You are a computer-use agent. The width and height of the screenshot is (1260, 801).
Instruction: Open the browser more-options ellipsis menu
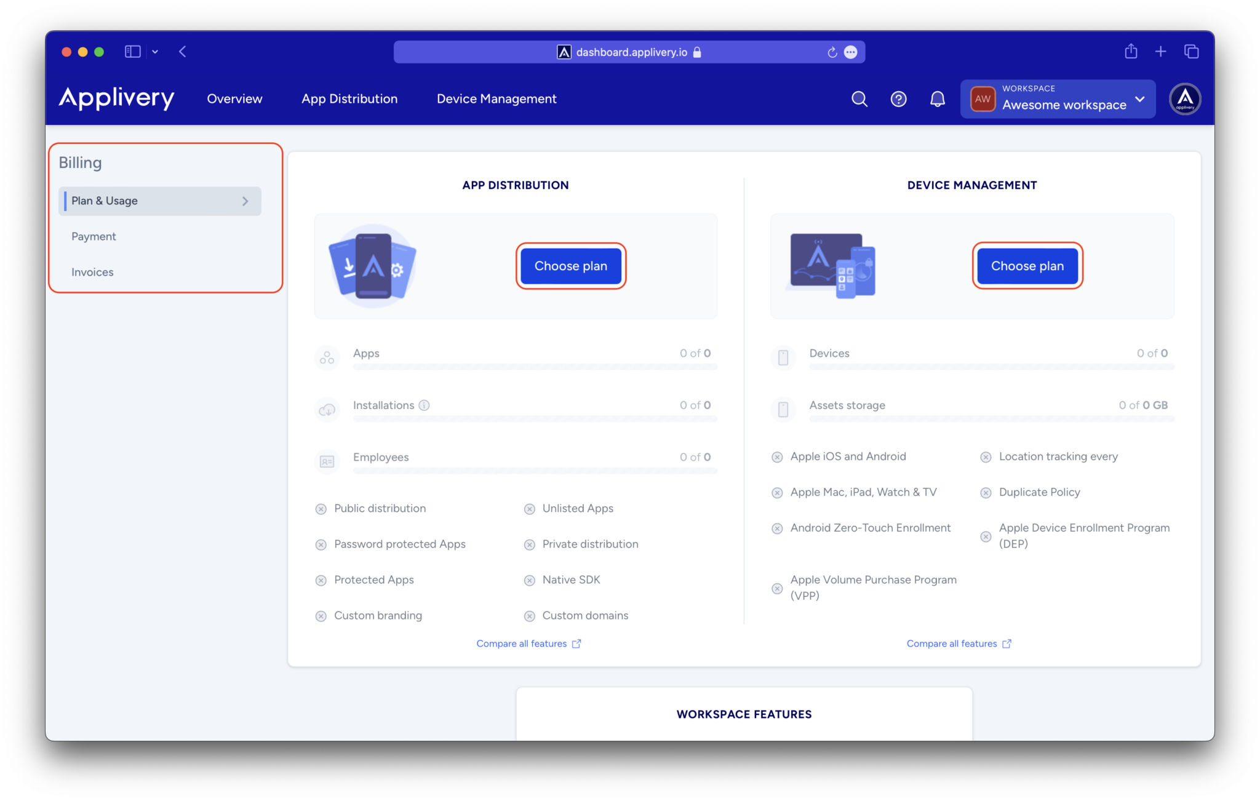coord(851,52)
